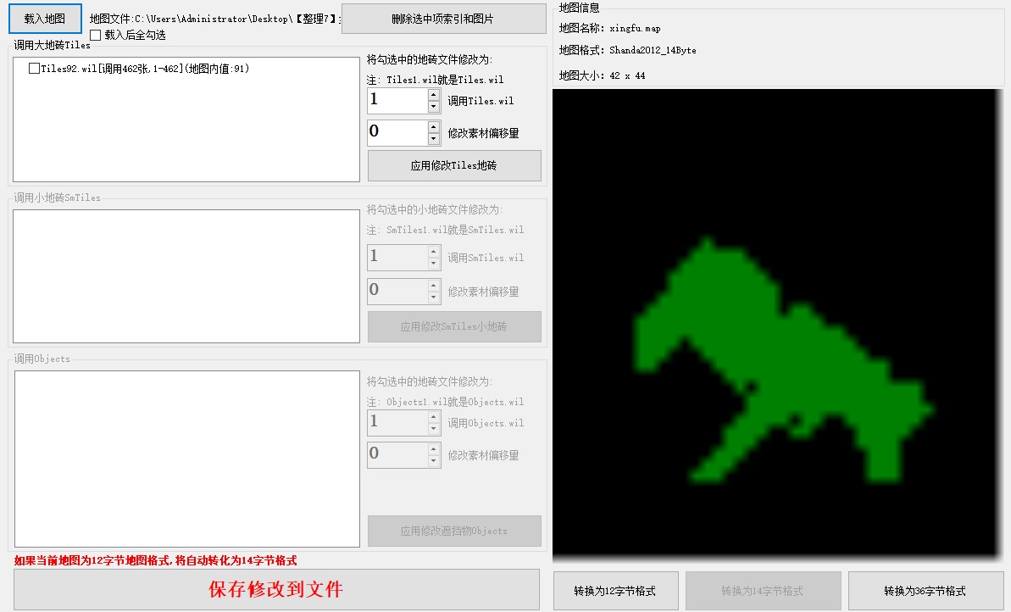Enable the 载入后全勾选 checkbox
The image size is (1011, 612).
pyautogui.click(x=96, y=36)
